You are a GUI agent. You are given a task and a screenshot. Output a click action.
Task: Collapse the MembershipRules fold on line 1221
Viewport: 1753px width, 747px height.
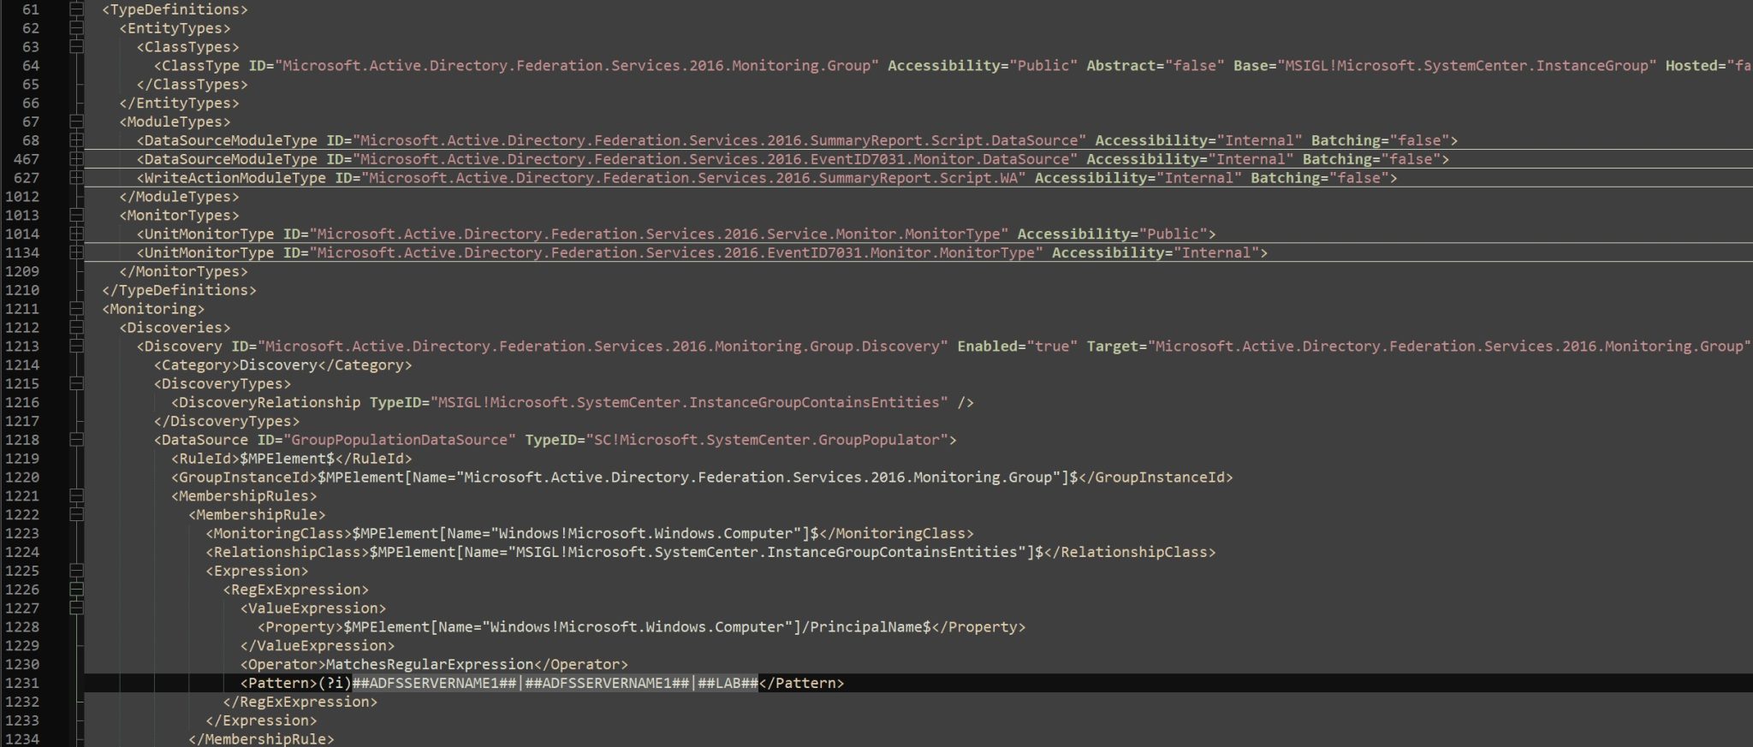coord(76,495)
